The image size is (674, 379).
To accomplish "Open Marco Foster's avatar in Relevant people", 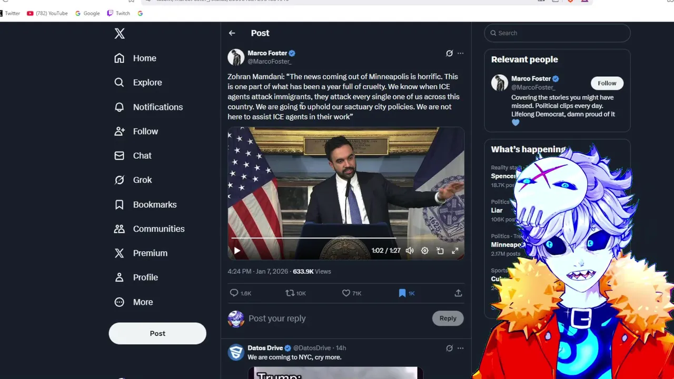I will pyautogui.click(x=500, y=83).
